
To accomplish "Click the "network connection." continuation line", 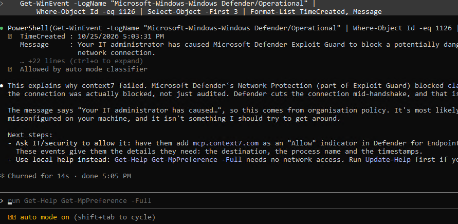I will pyautogui.click(x=116, y=53).
